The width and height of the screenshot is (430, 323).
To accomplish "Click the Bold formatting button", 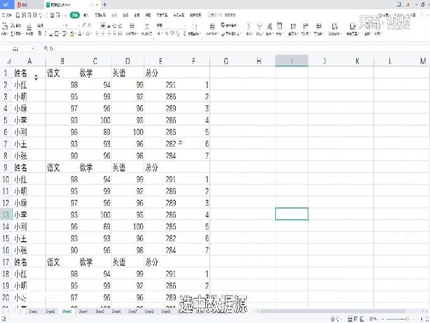I will point(40,34).
